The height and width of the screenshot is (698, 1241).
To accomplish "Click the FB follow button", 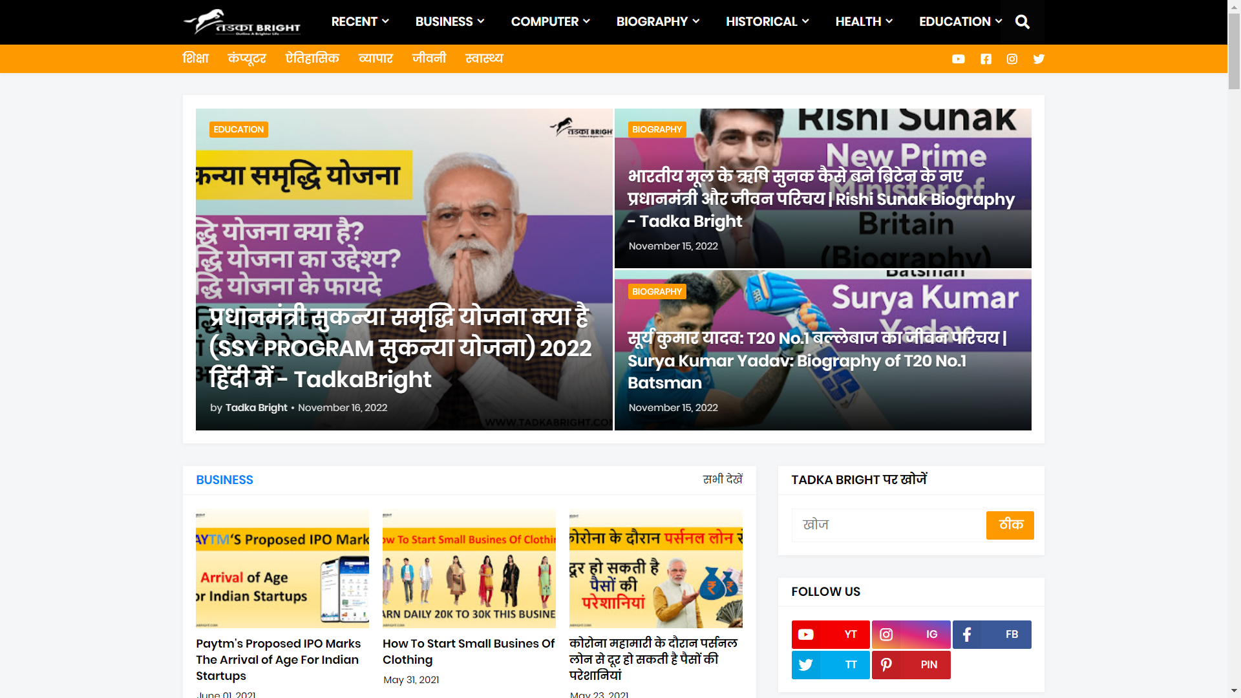I will pyautogui.click(x=992, y=634).
